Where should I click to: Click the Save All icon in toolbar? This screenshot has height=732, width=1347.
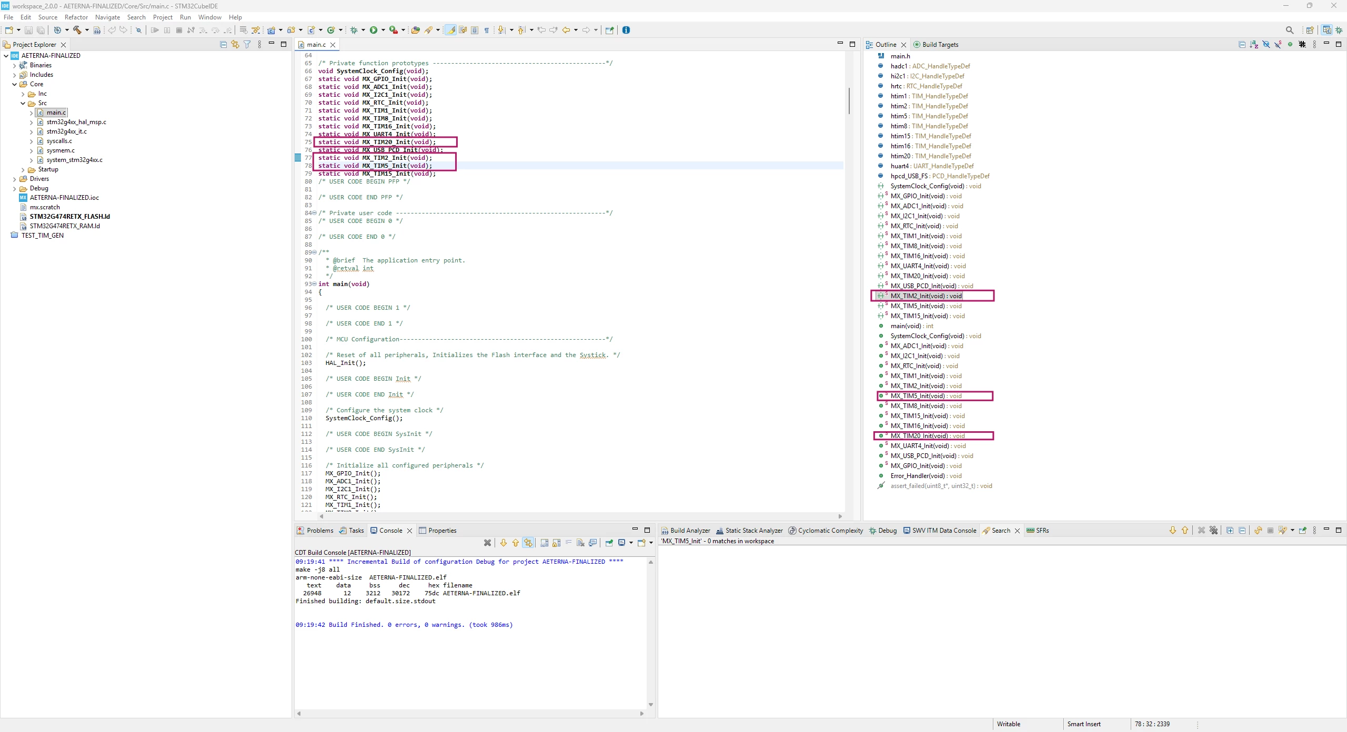tap(41, 30)
